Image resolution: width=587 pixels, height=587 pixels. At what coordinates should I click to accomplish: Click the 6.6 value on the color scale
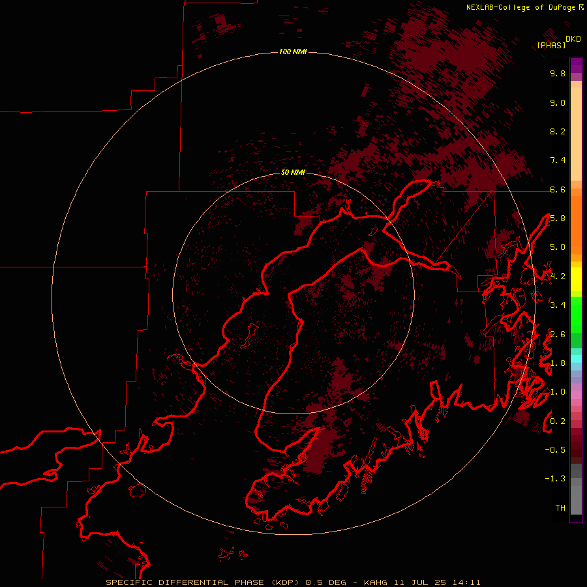(558, 189)
